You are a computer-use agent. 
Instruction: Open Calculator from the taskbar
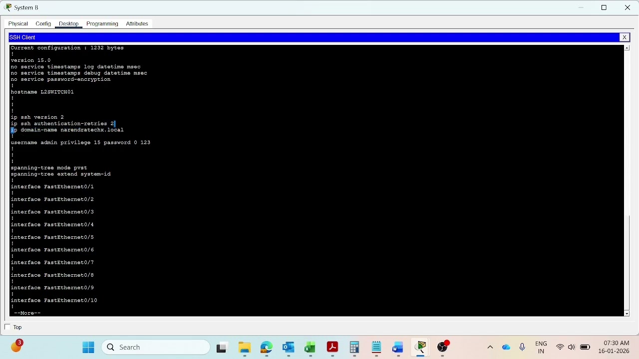tap(354, 348)
